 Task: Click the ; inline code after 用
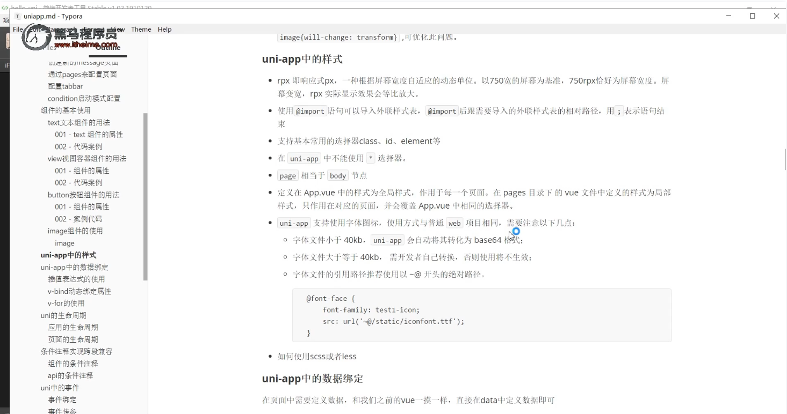tap(619, 112)
